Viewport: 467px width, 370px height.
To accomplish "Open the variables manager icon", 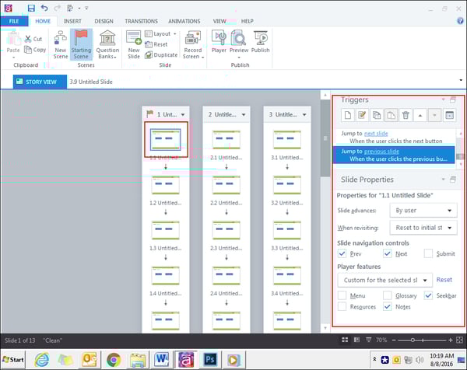I will click(449, 115).
